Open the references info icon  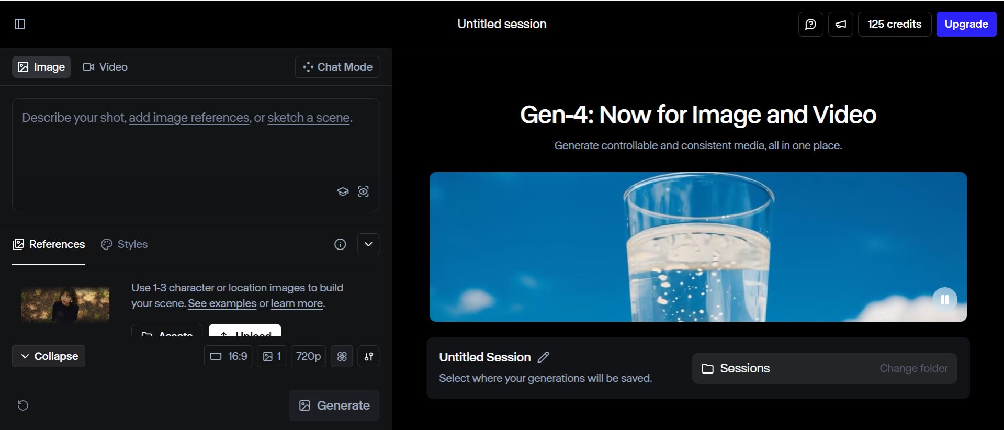pyautogui.click(x=340, y=244)
